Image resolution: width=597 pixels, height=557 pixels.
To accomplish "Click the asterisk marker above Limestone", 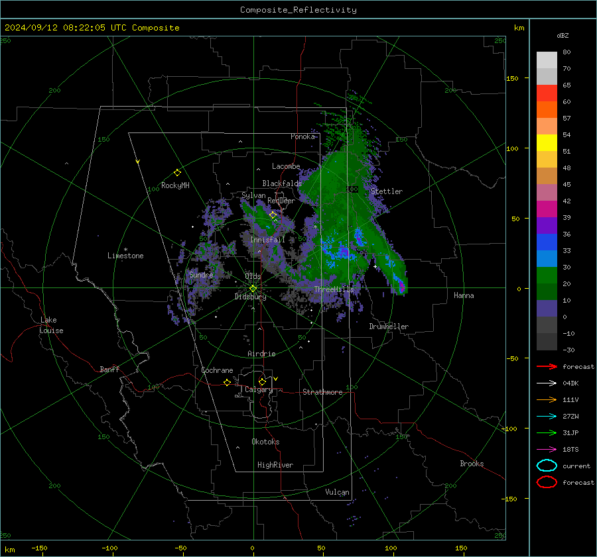I will tap(125, 250).
